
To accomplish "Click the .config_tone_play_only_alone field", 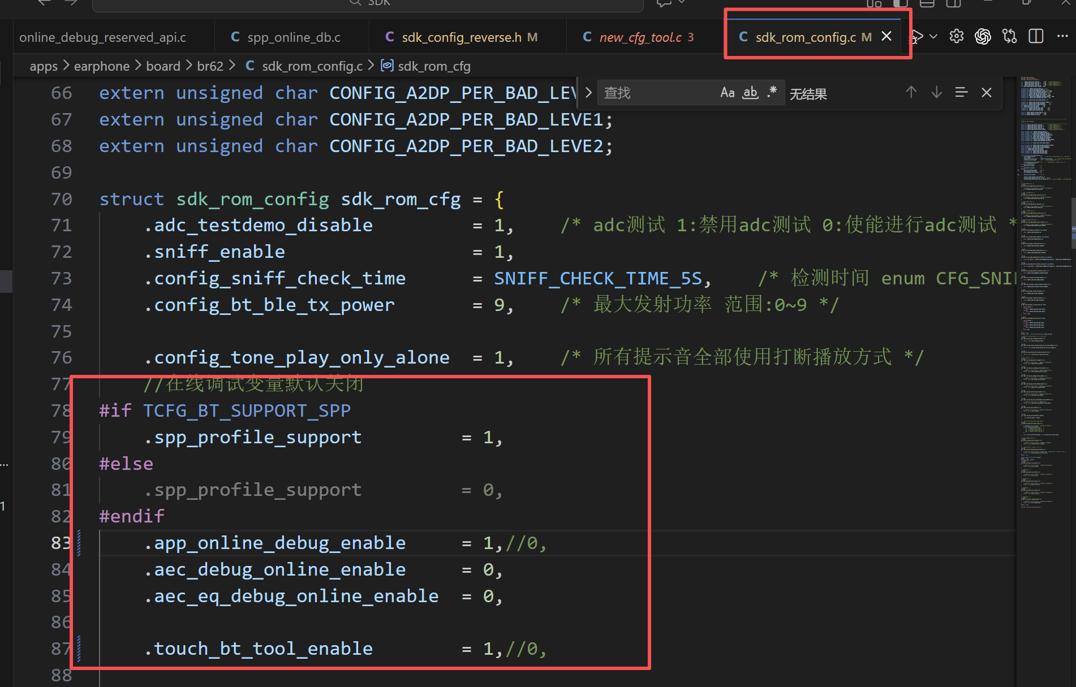I will tap(296, 357).
